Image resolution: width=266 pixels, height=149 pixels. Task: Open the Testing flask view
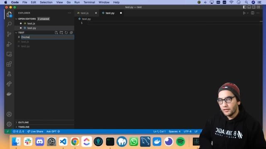tap(9, 74)
